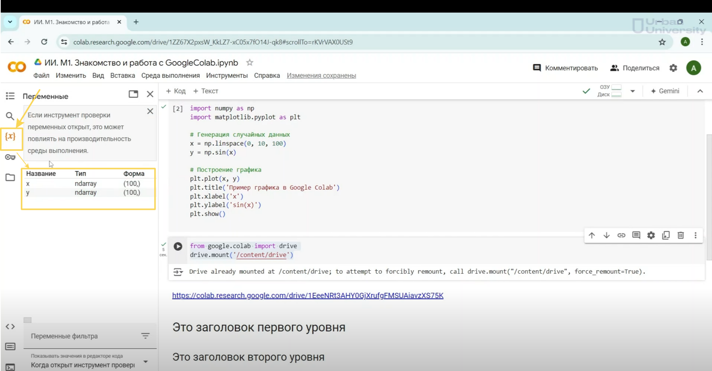Open code snippets angle-brackets icon
The width and height of the screenshot is (712, 371).
(x=10, y=327)
